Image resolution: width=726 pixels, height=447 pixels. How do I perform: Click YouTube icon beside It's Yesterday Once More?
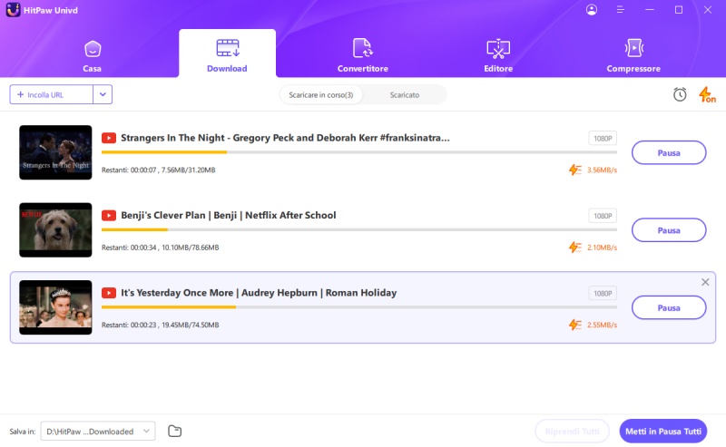pos(109,293)
